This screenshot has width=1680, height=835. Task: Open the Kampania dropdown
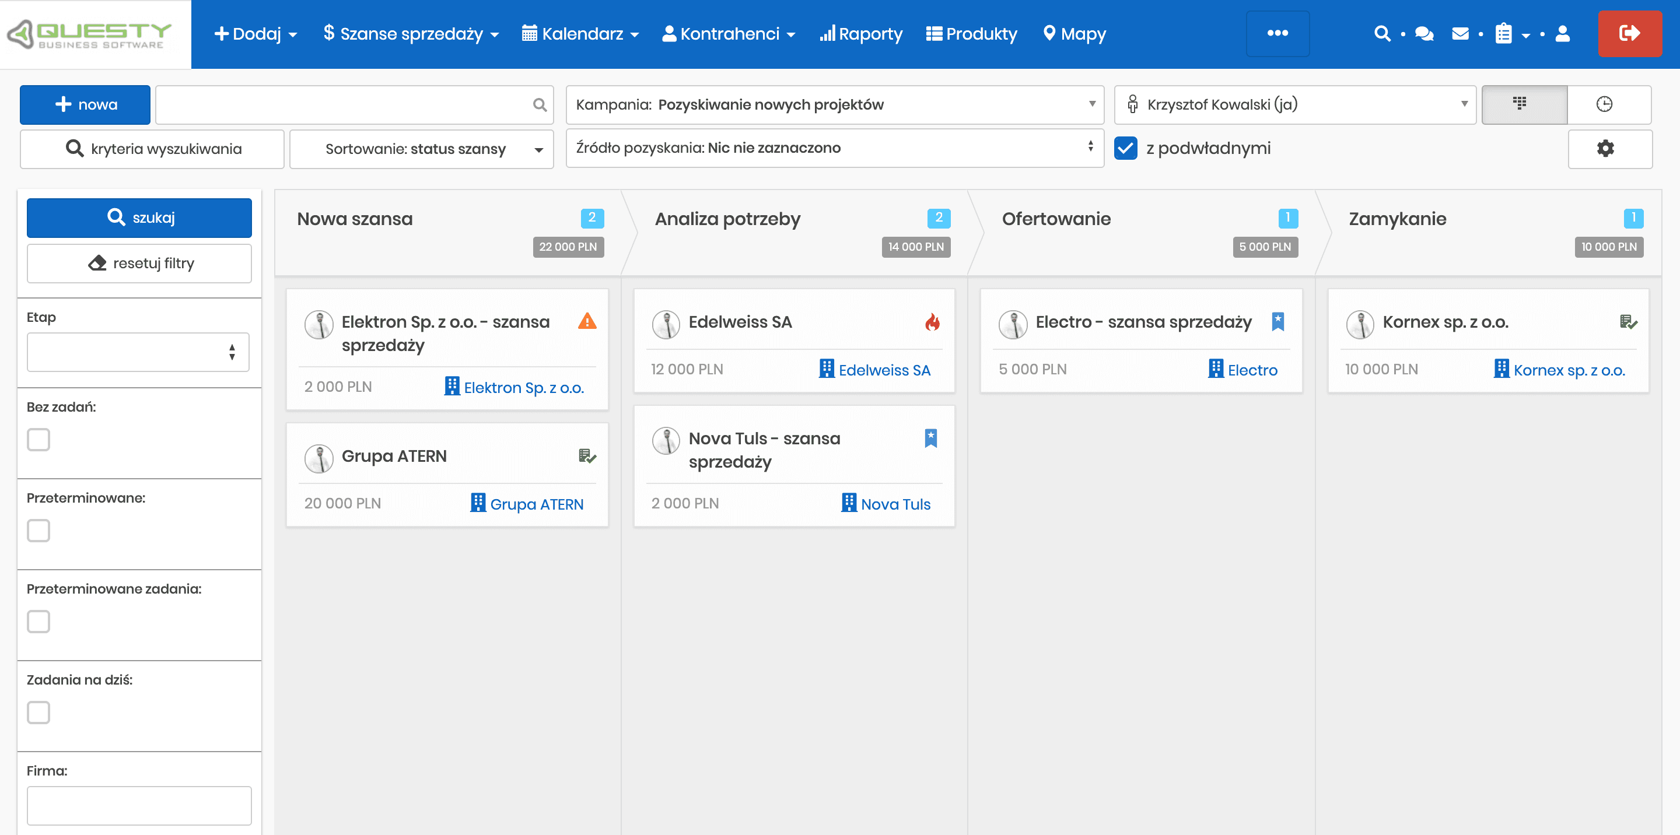point(835,104)
